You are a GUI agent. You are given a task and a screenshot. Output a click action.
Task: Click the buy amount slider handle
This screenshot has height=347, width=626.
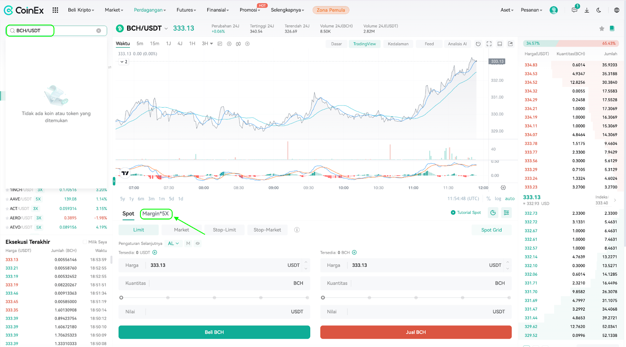point(121,298)
